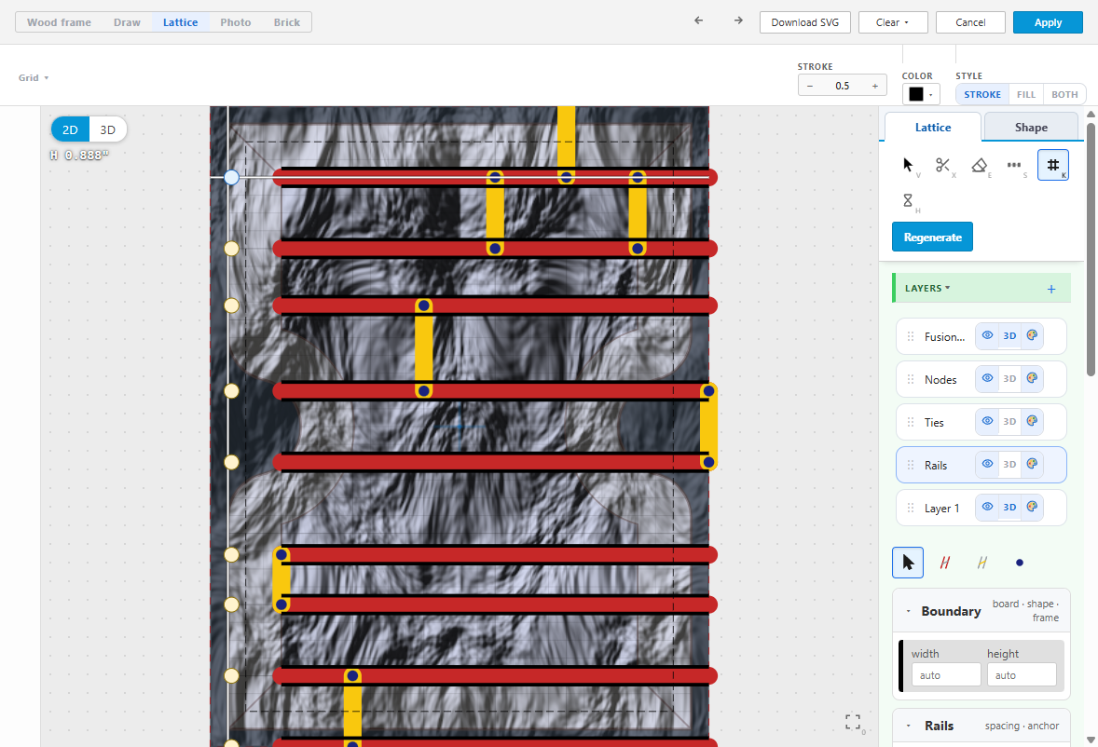The image size is (1098, 747).
Task: Choose the yellow tie drawing tool
Action: (981, 563)
